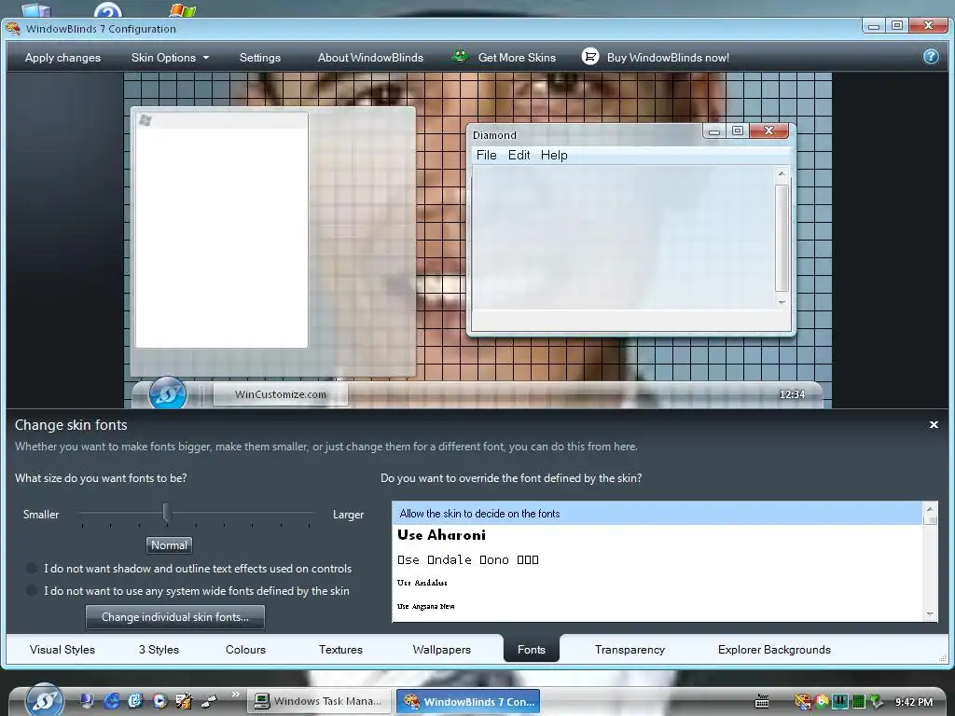Click Edit menu in Diamond preview window

(519, 156)
